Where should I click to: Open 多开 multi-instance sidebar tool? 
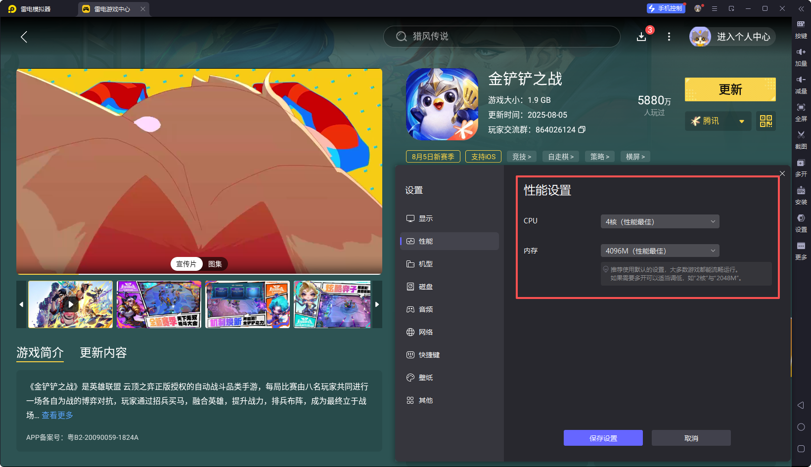801,168
